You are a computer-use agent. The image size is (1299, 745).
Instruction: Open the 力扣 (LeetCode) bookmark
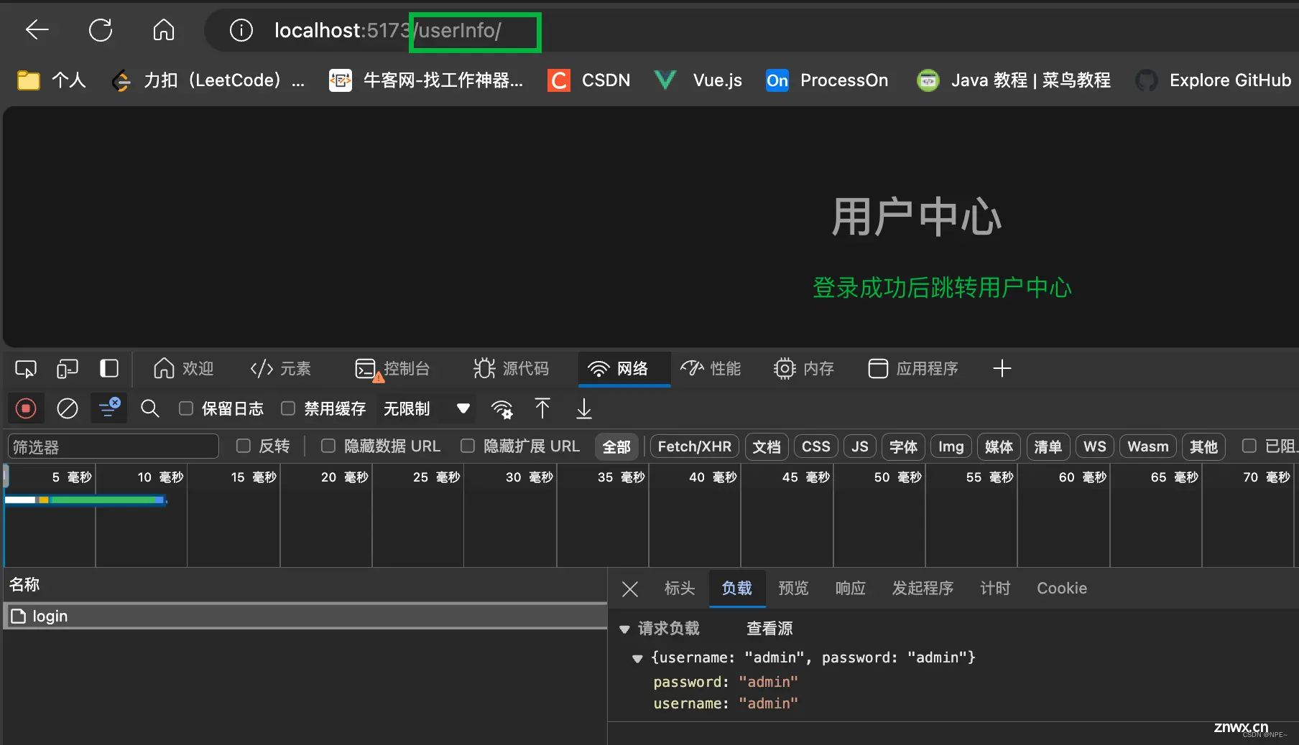tap(209, 80)
